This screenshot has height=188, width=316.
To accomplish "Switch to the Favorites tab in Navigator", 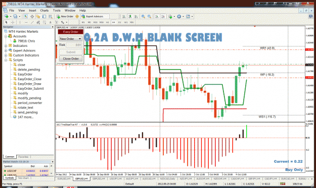I will pos(23,157).
